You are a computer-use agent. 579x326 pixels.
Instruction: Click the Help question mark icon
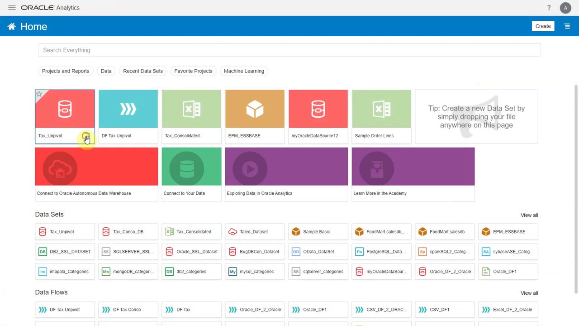(549, 8)
